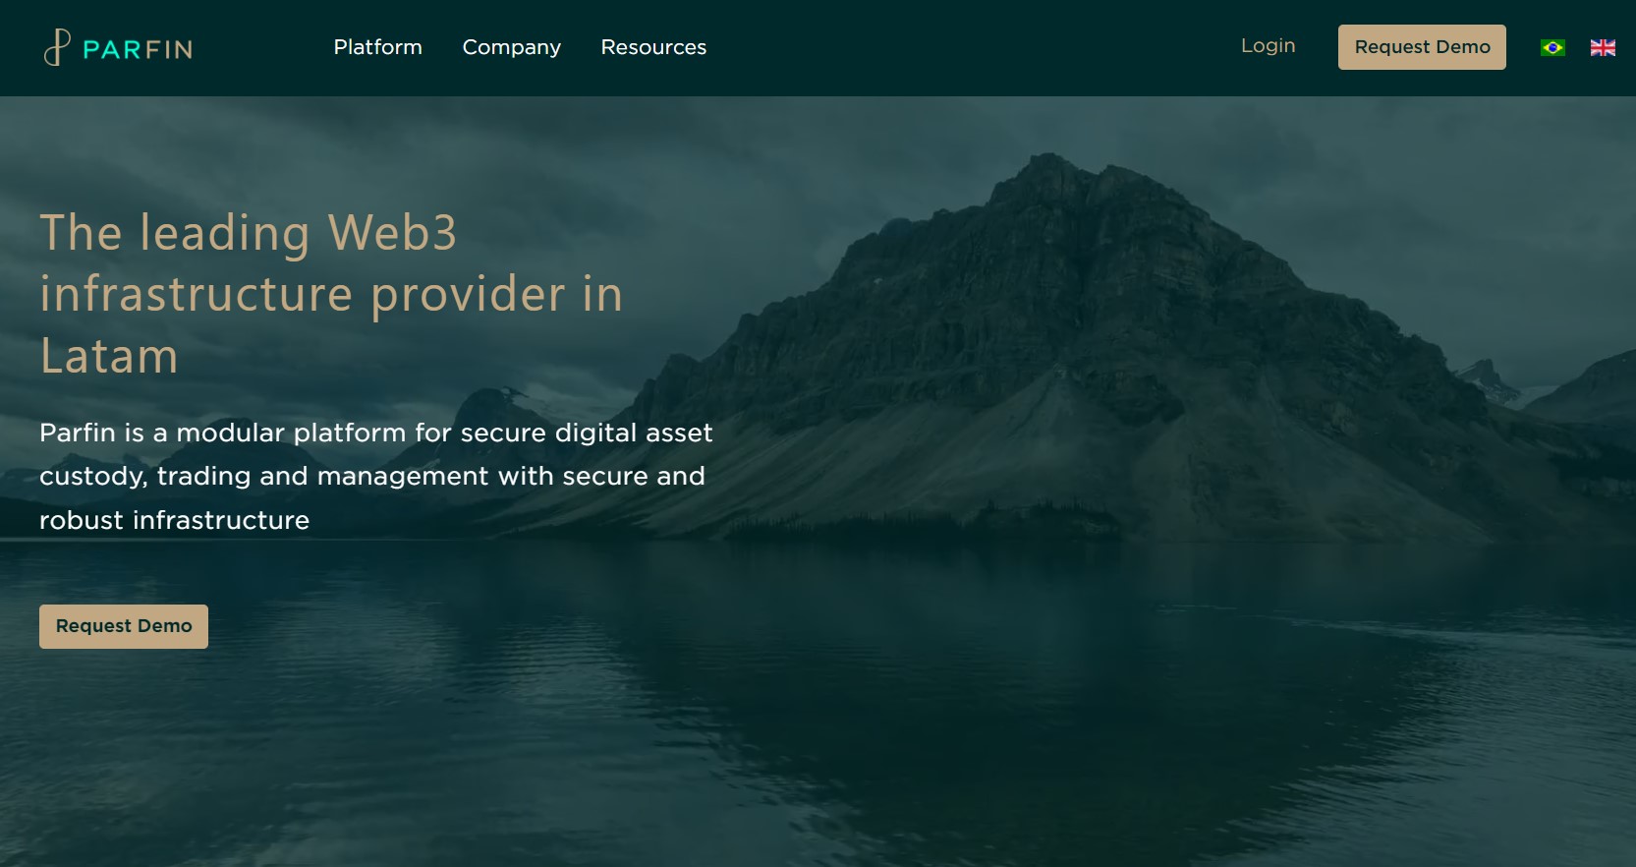Screen dimensions: 1636x867
Task: Click the Request Demo button in the header
Action: tap(1422, 47)
